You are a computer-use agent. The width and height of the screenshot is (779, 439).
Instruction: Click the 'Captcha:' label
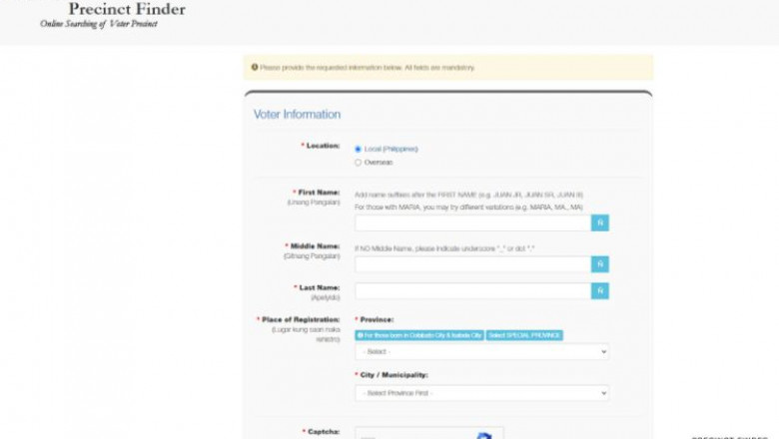324,432
